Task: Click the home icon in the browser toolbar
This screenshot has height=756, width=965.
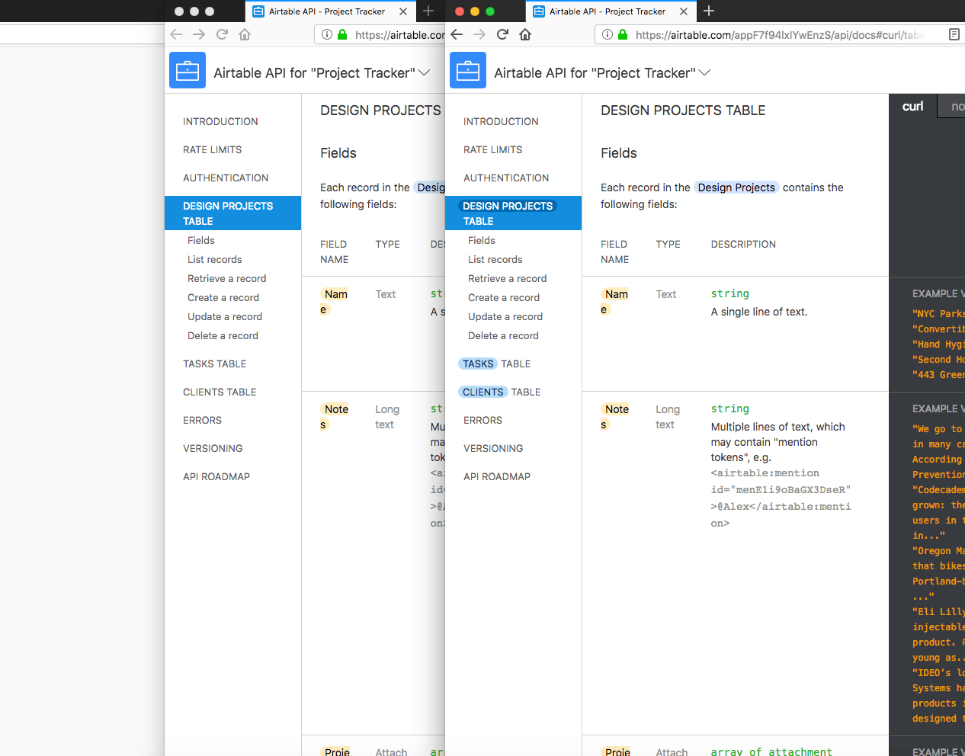Action: click(525, 34)
